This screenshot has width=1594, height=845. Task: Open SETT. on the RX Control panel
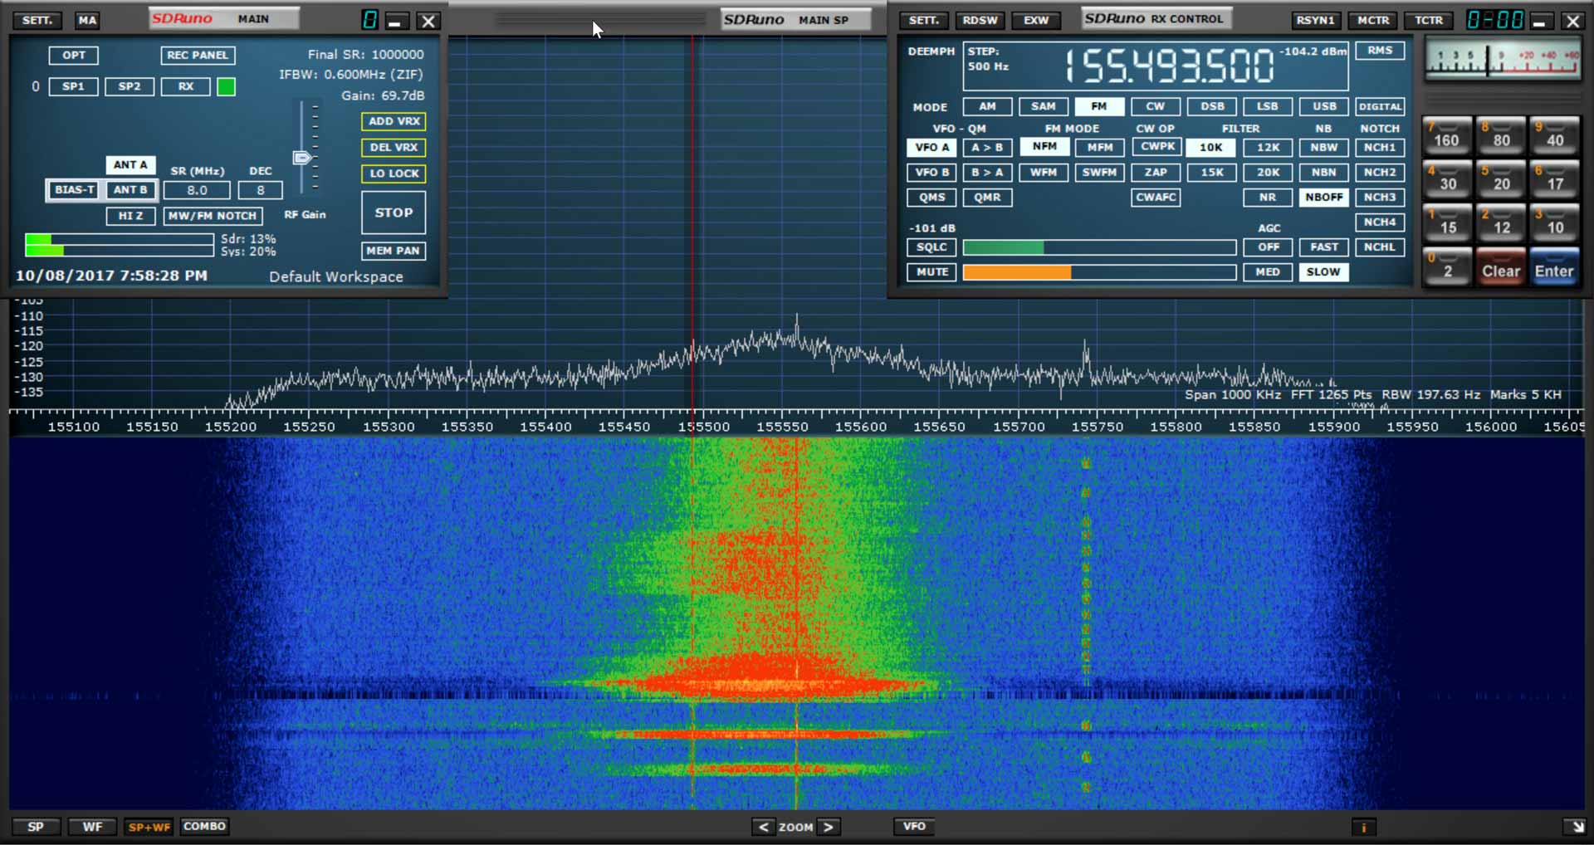(x=923, y=20)
